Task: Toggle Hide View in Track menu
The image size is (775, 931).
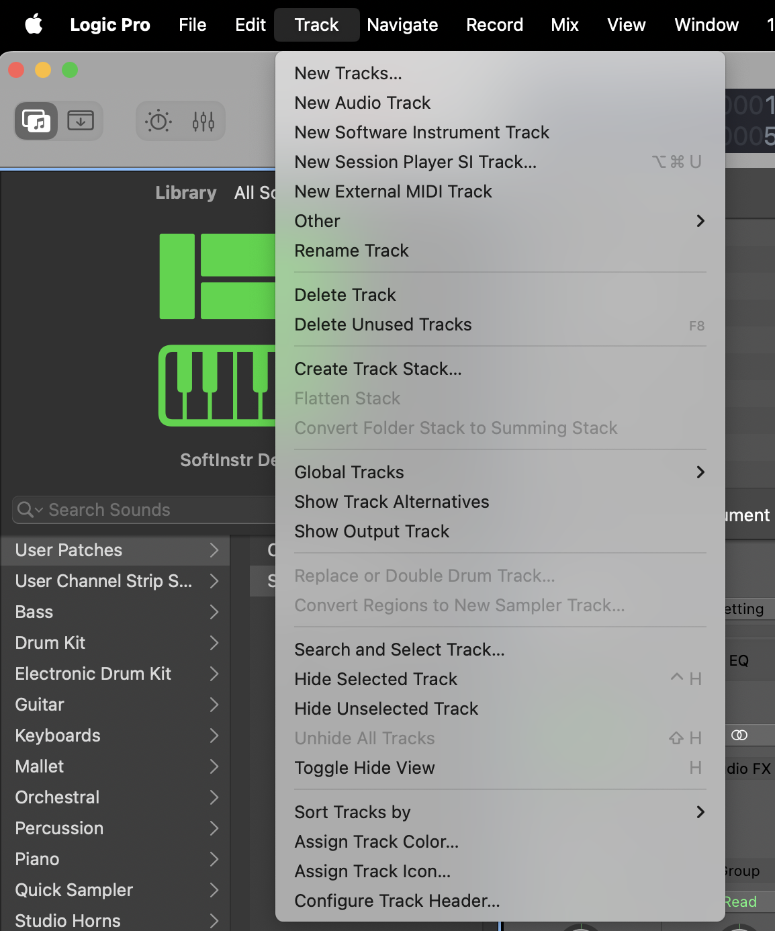Action: 365,768
